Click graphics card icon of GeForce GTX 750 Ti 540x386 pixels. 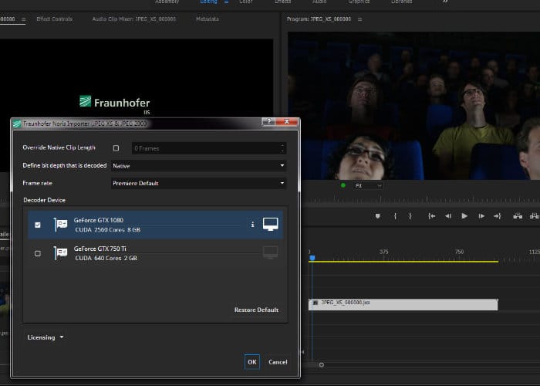coord(60,253)
